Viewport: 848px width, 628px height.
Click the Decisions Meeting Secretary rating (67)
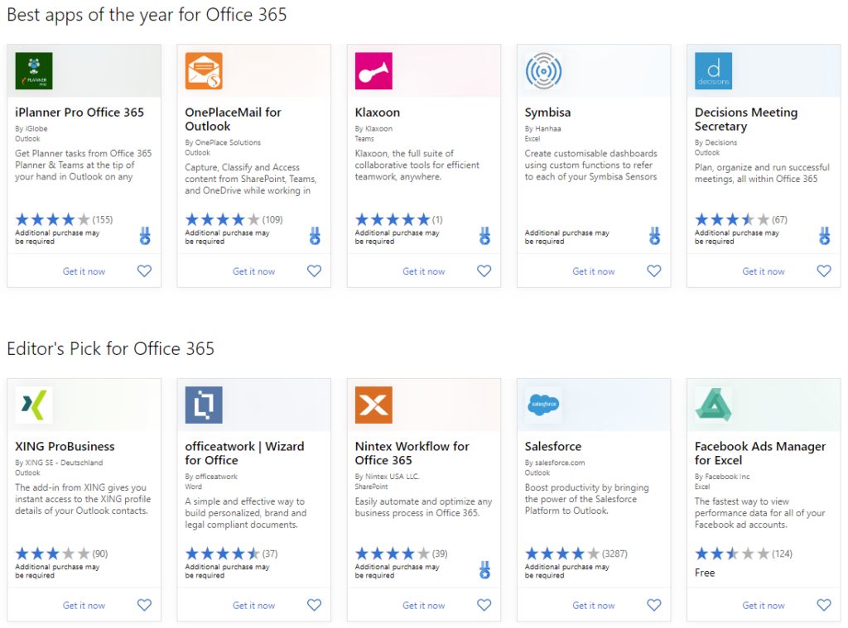coord(741,219)
